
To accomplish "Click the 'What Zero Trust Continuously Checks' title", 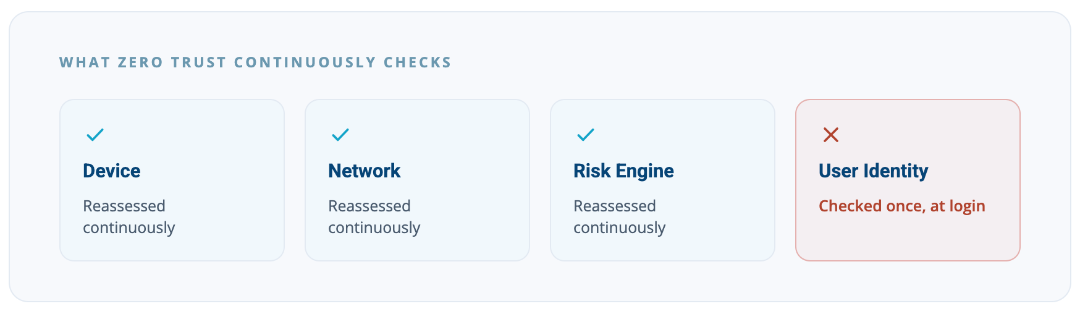I will (x=256, y=62).
